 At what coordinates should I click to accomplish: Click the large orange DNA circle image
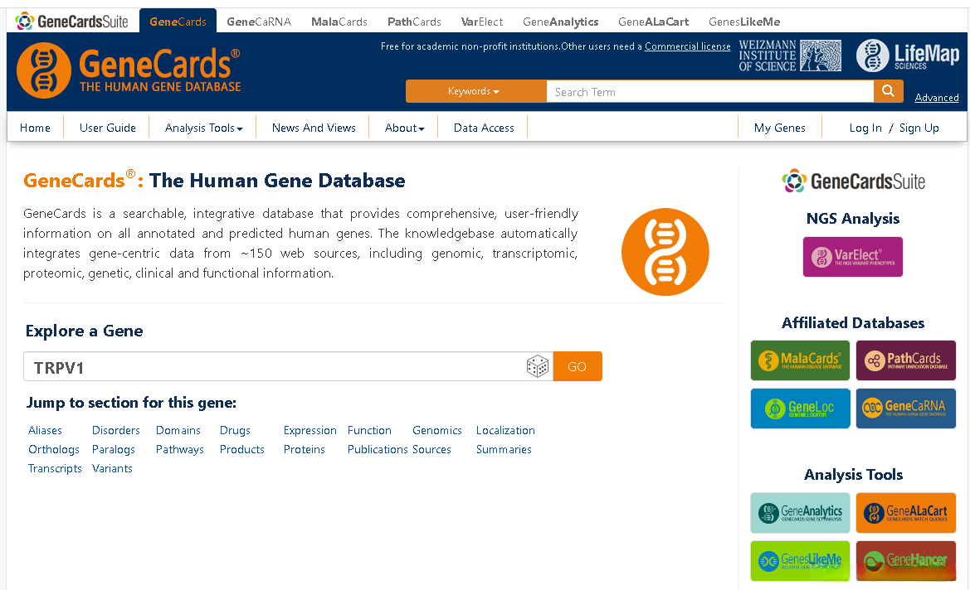coord(665,252)
